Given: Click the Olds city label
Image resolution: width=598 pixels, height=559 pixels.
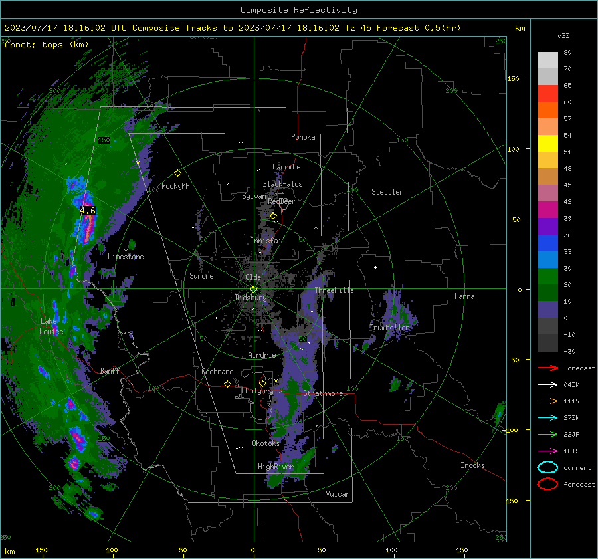Looking at the screenshot, I should click(x=253, y=277).
